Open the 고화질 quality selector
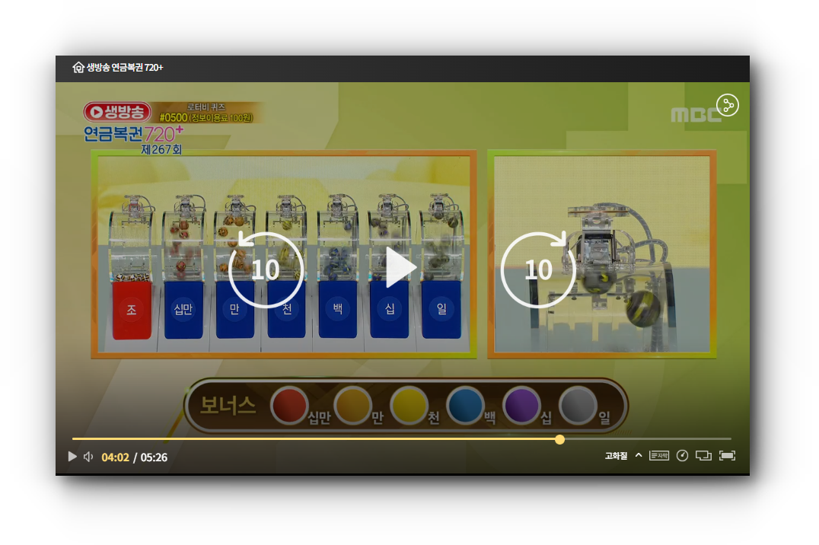819x545 pixels. click(x=616, y=456)
